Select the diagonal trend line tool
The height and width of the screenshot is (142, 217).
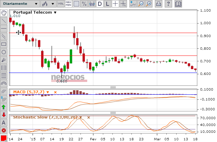(4, 21)
